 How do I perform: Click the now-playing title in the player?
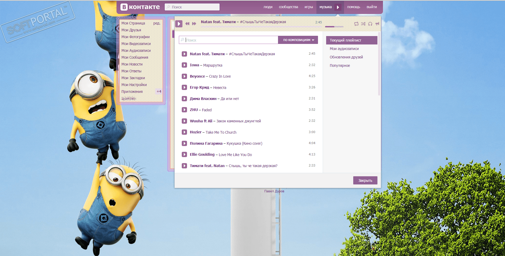243,22
